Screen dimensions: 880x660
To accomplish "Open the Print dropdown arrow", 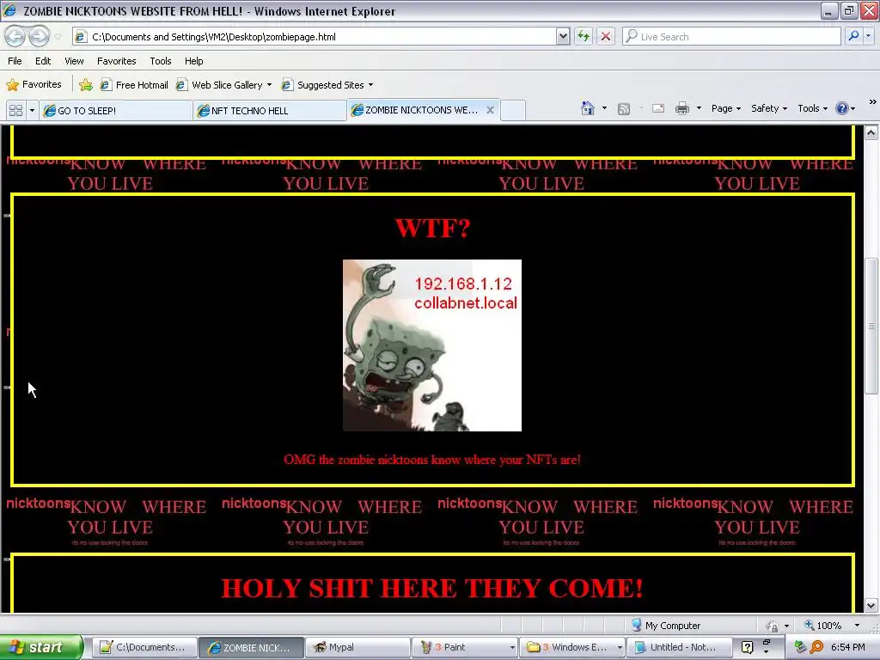I will click(x=699, y=107).
